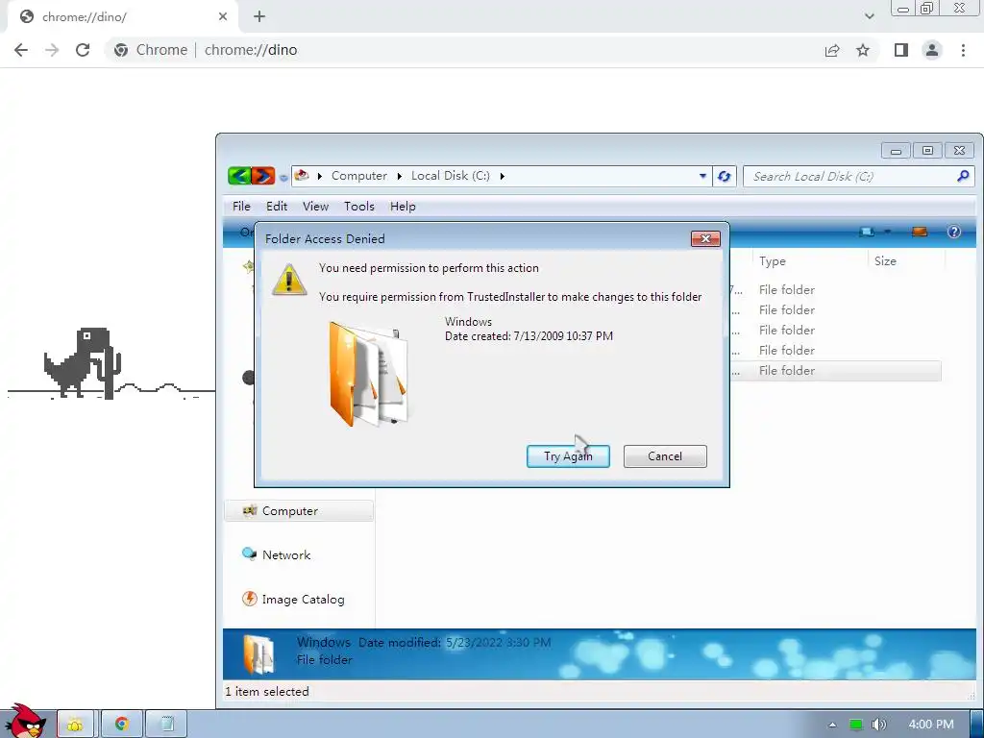Expand arrow after Computer breadcrumb
984x738 pixels.
pos(399,177)
